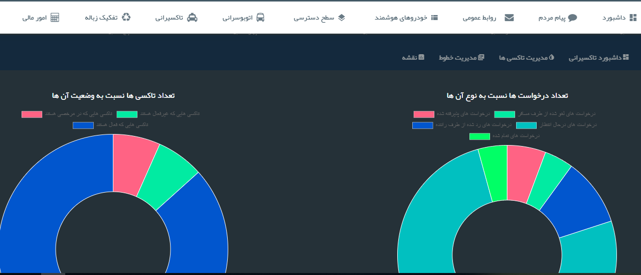Click the list icon for خودروهای هوشمند
The width and height of the screenshot is (641, 275).
pyautogui.click(x=435, y=18)
